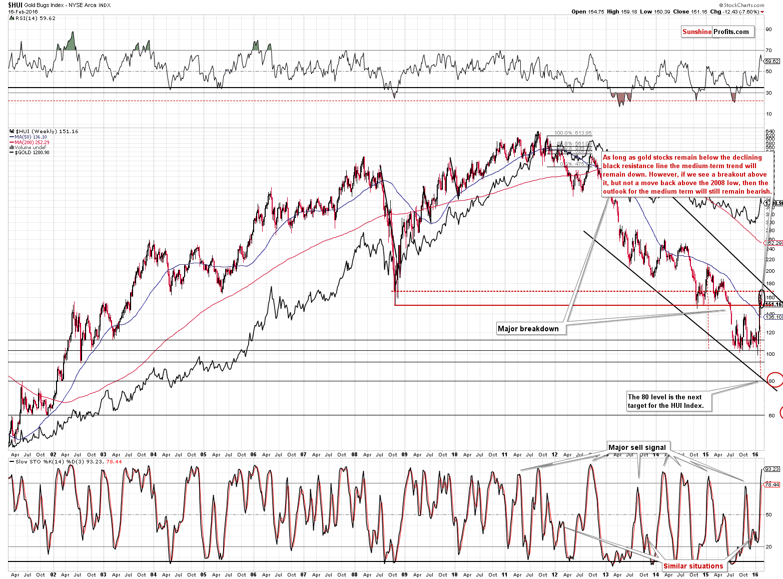Click the candlestick icon beside $HUI (Weekly)
Screen dimensions: 783x579
click(11, 132)
